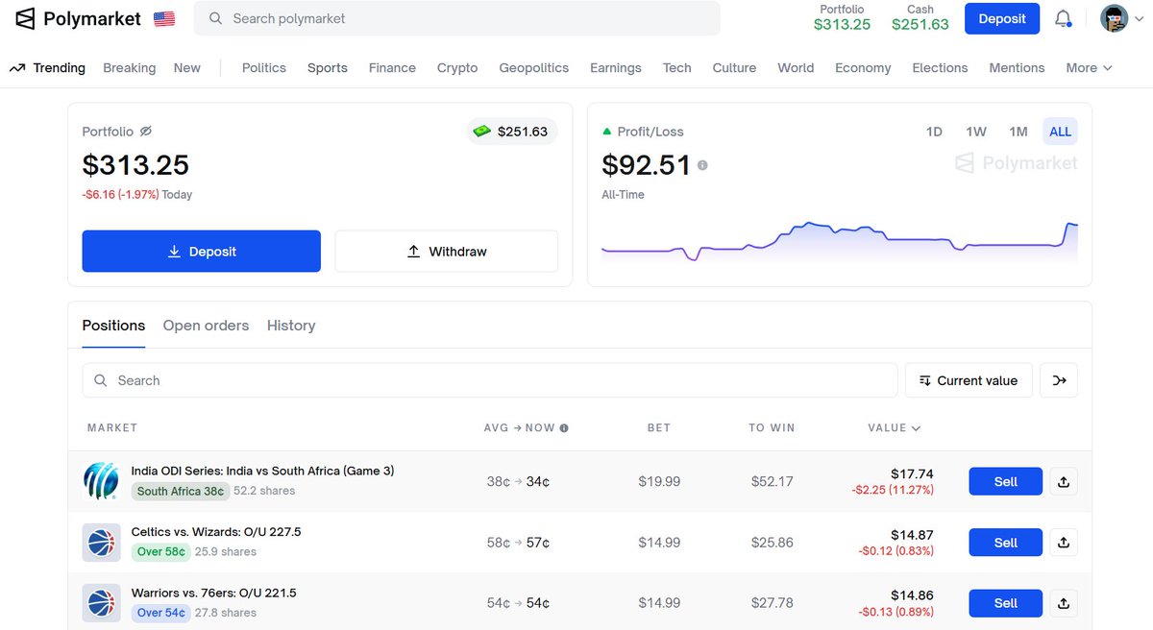Click the AVG → NOW info icon
Screen dimensions: 1153x630
(x=564, y=428)
